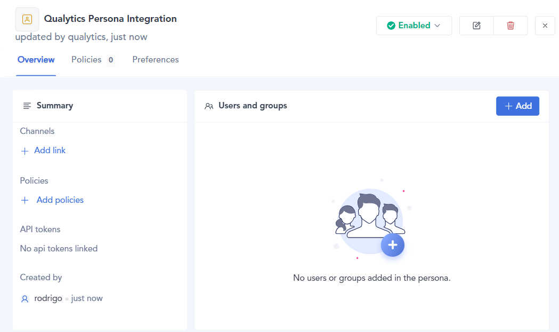Click the green Enabled check icon

click(x=391, y=26)
